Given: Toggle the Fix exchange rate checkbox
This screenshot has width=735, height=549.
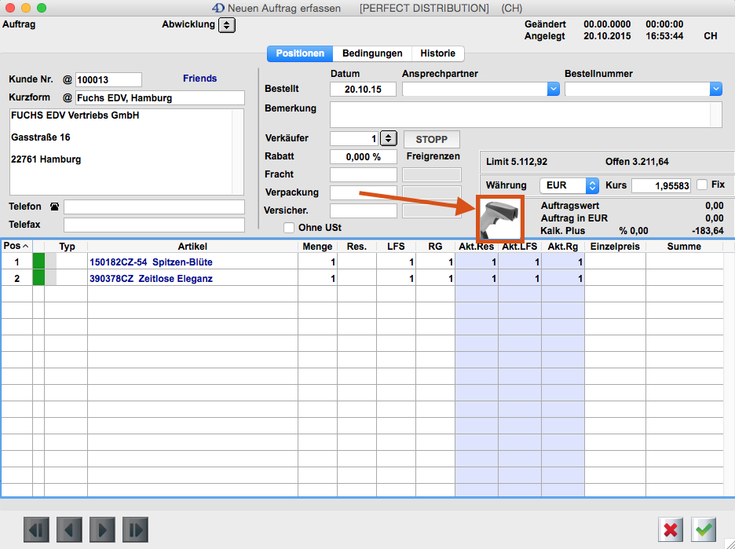Looking at the screenshot, I should coord(702,185).
